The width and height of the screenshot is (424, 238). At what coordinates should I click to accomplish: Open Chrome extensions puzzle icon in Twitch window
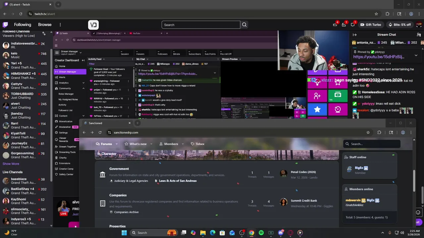387,14
